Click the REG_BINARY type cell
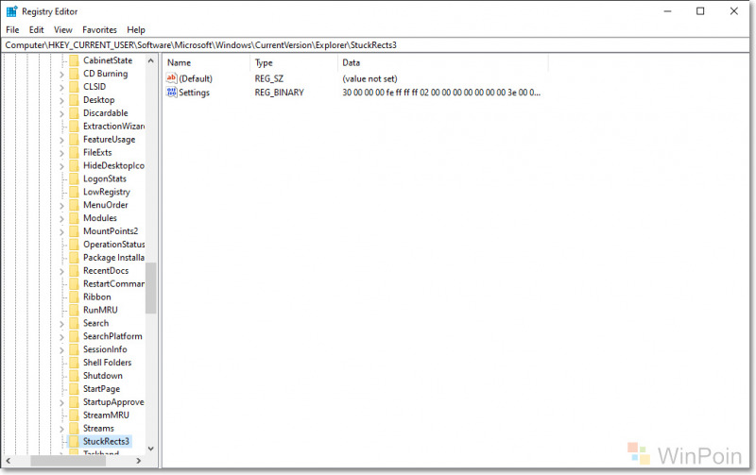The height and width of the screenshot is (475, 756). pyautogui.click(x=279, y=92)
